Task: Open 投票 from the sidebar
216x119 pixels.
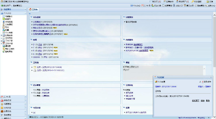Action: pos(7,30)
